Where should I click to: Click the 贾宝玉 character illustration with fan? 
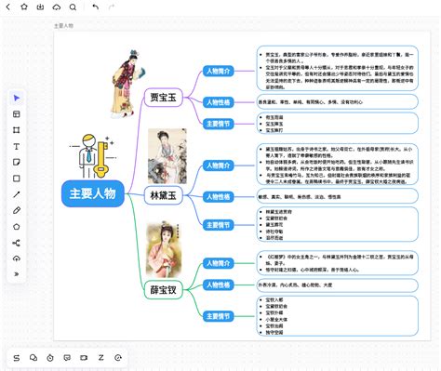click(128, 84)
